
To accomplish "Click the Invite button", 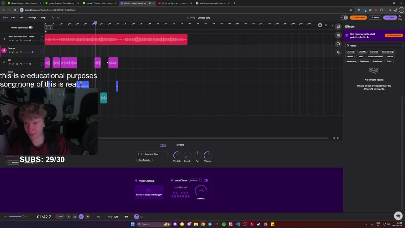I will [x=375, y=17].
